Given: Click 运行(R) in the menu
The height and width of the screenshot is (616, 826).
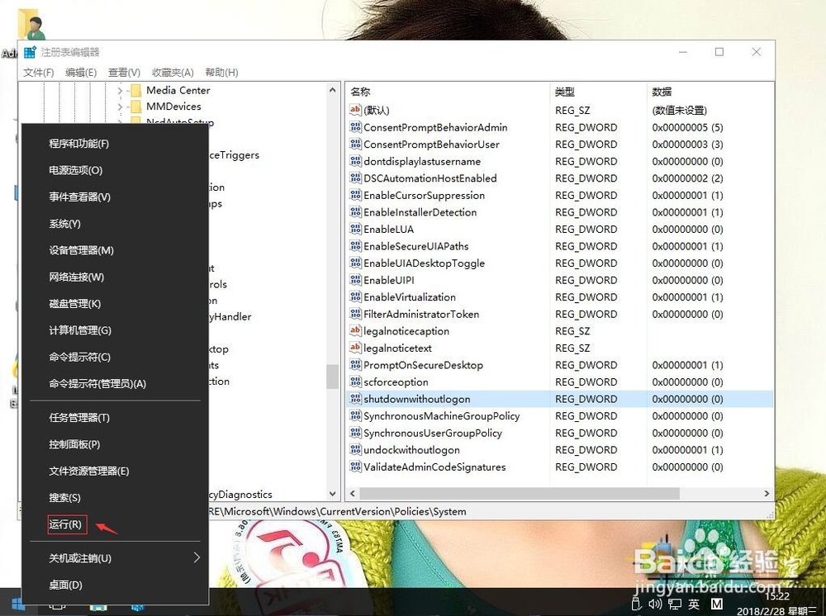Looking at the screenshot, I should pyautogui.click(x=64, y=524).
